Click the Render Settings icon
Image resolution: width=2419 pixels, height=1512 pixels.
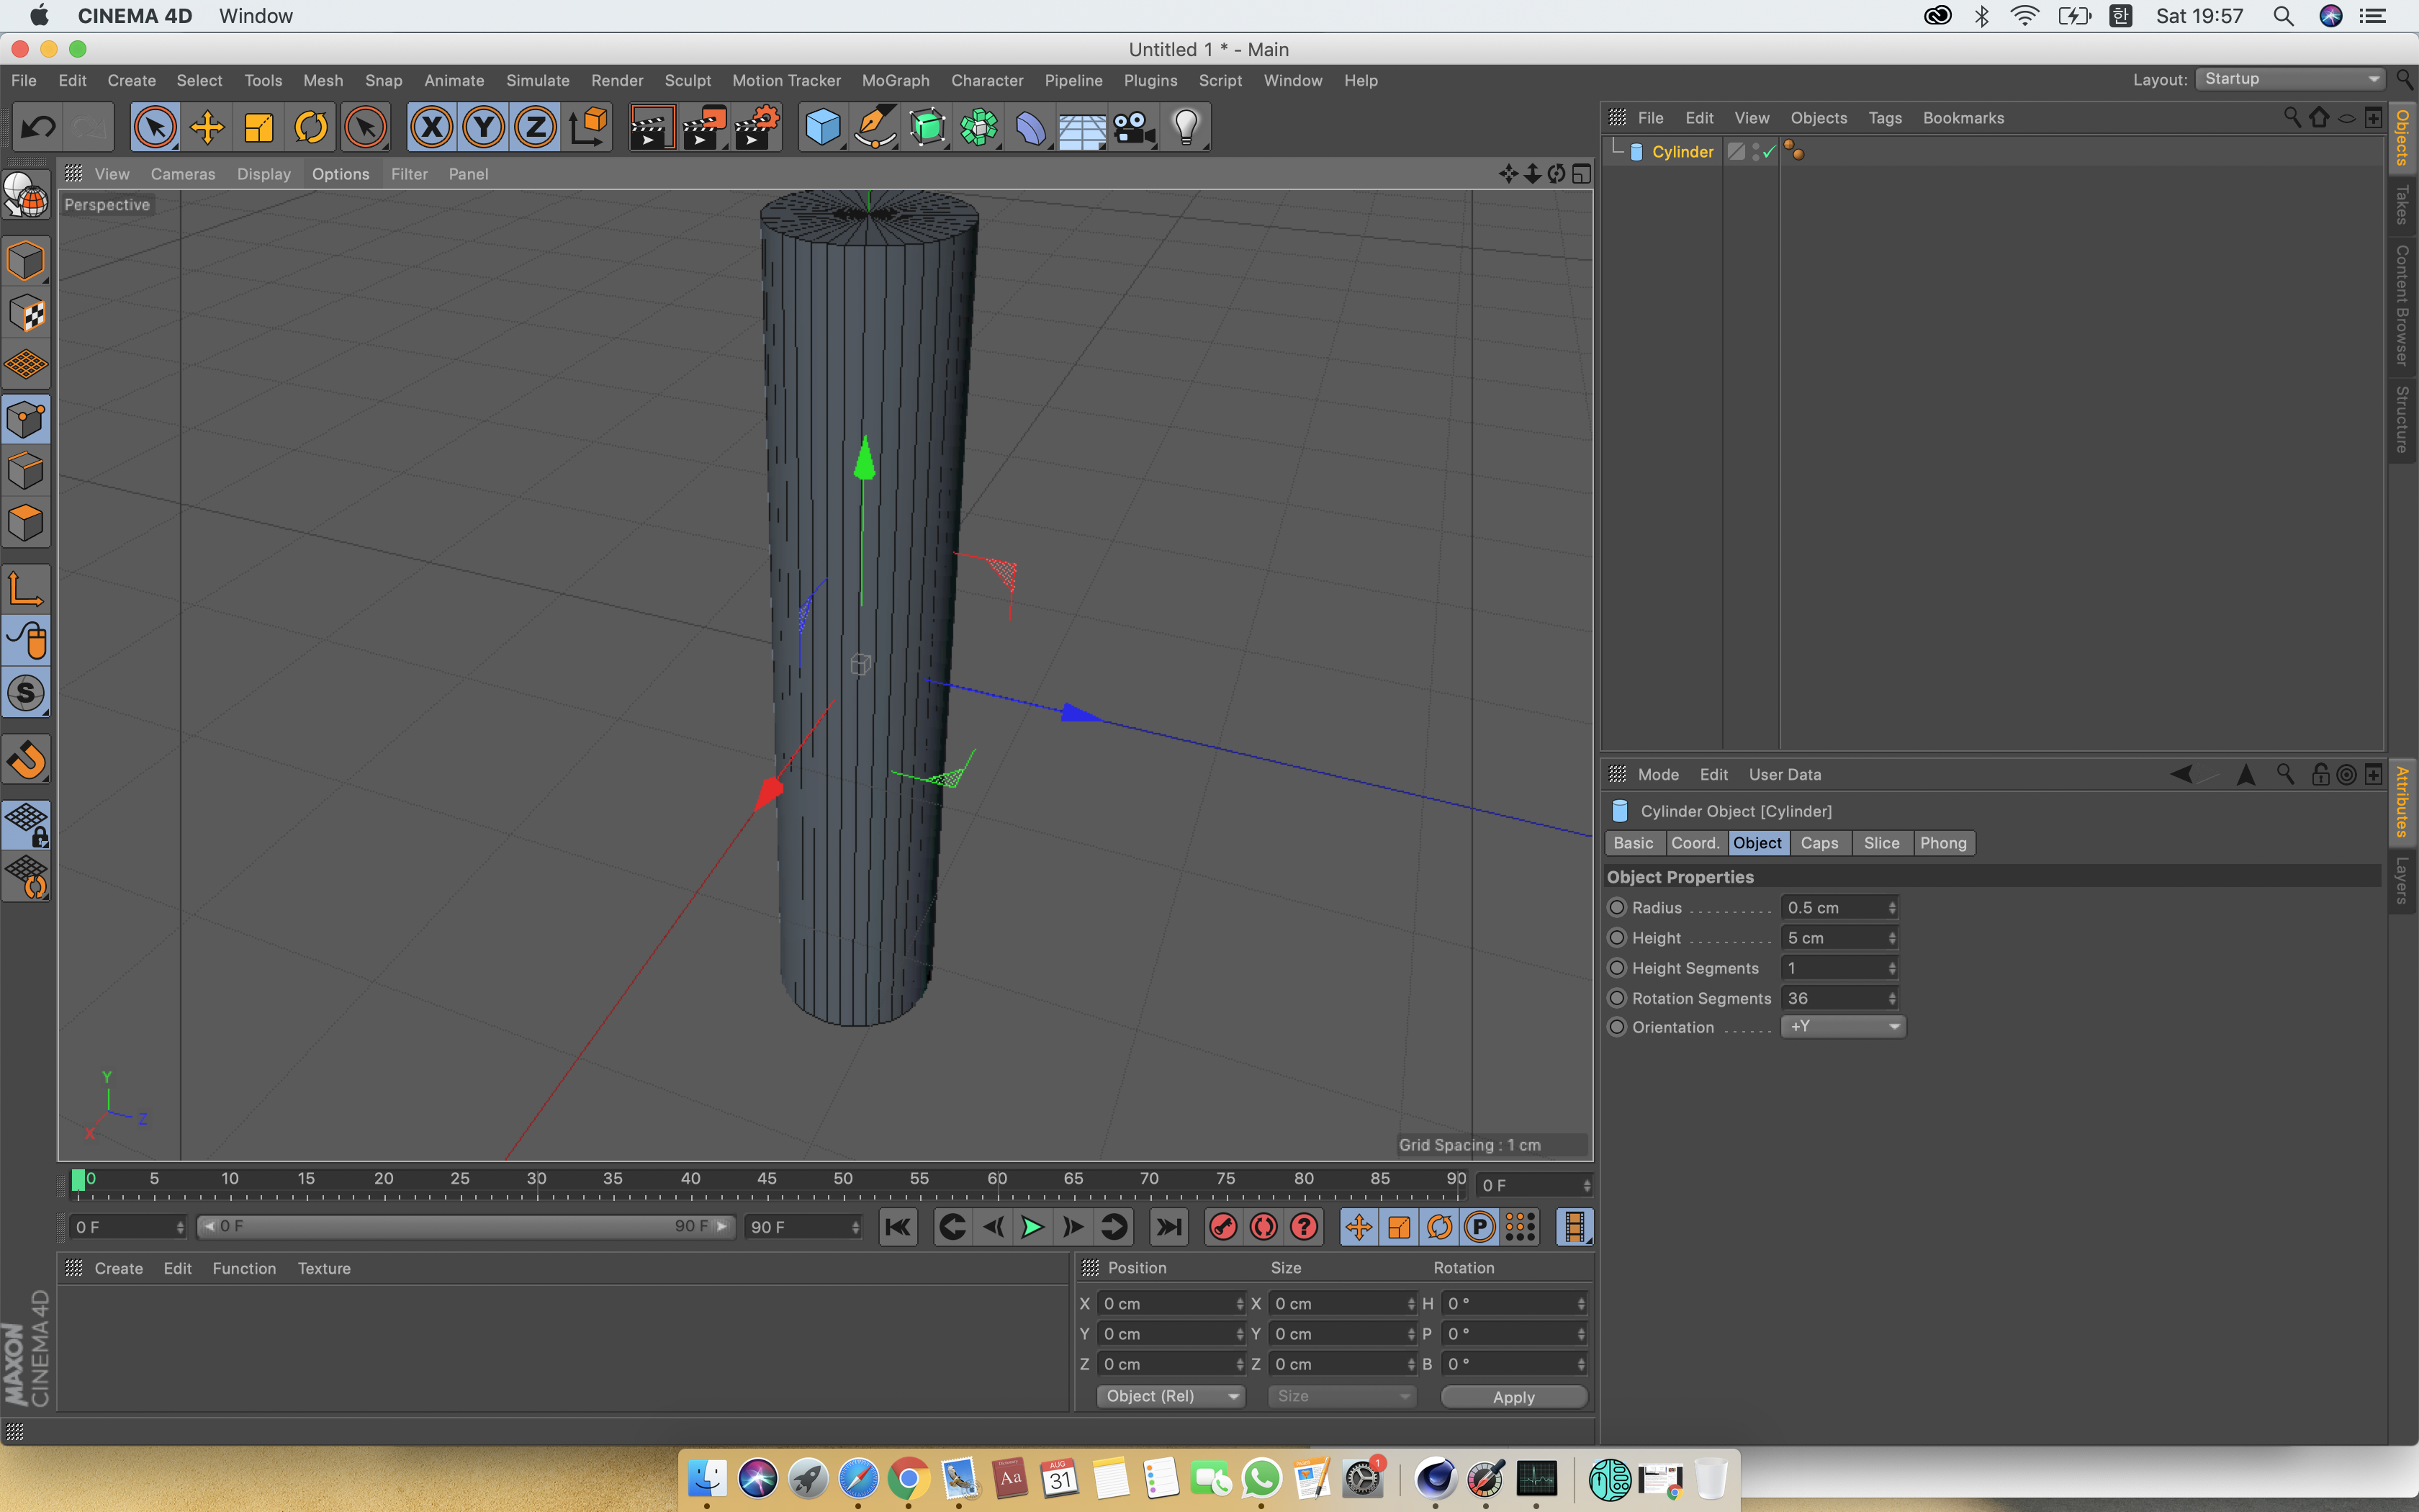tap(760, 125)
